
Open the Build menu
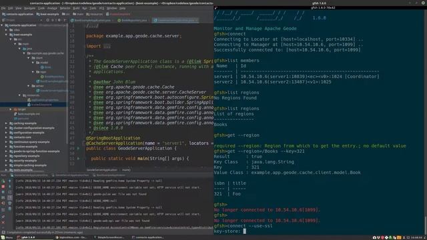coord(76,8)
